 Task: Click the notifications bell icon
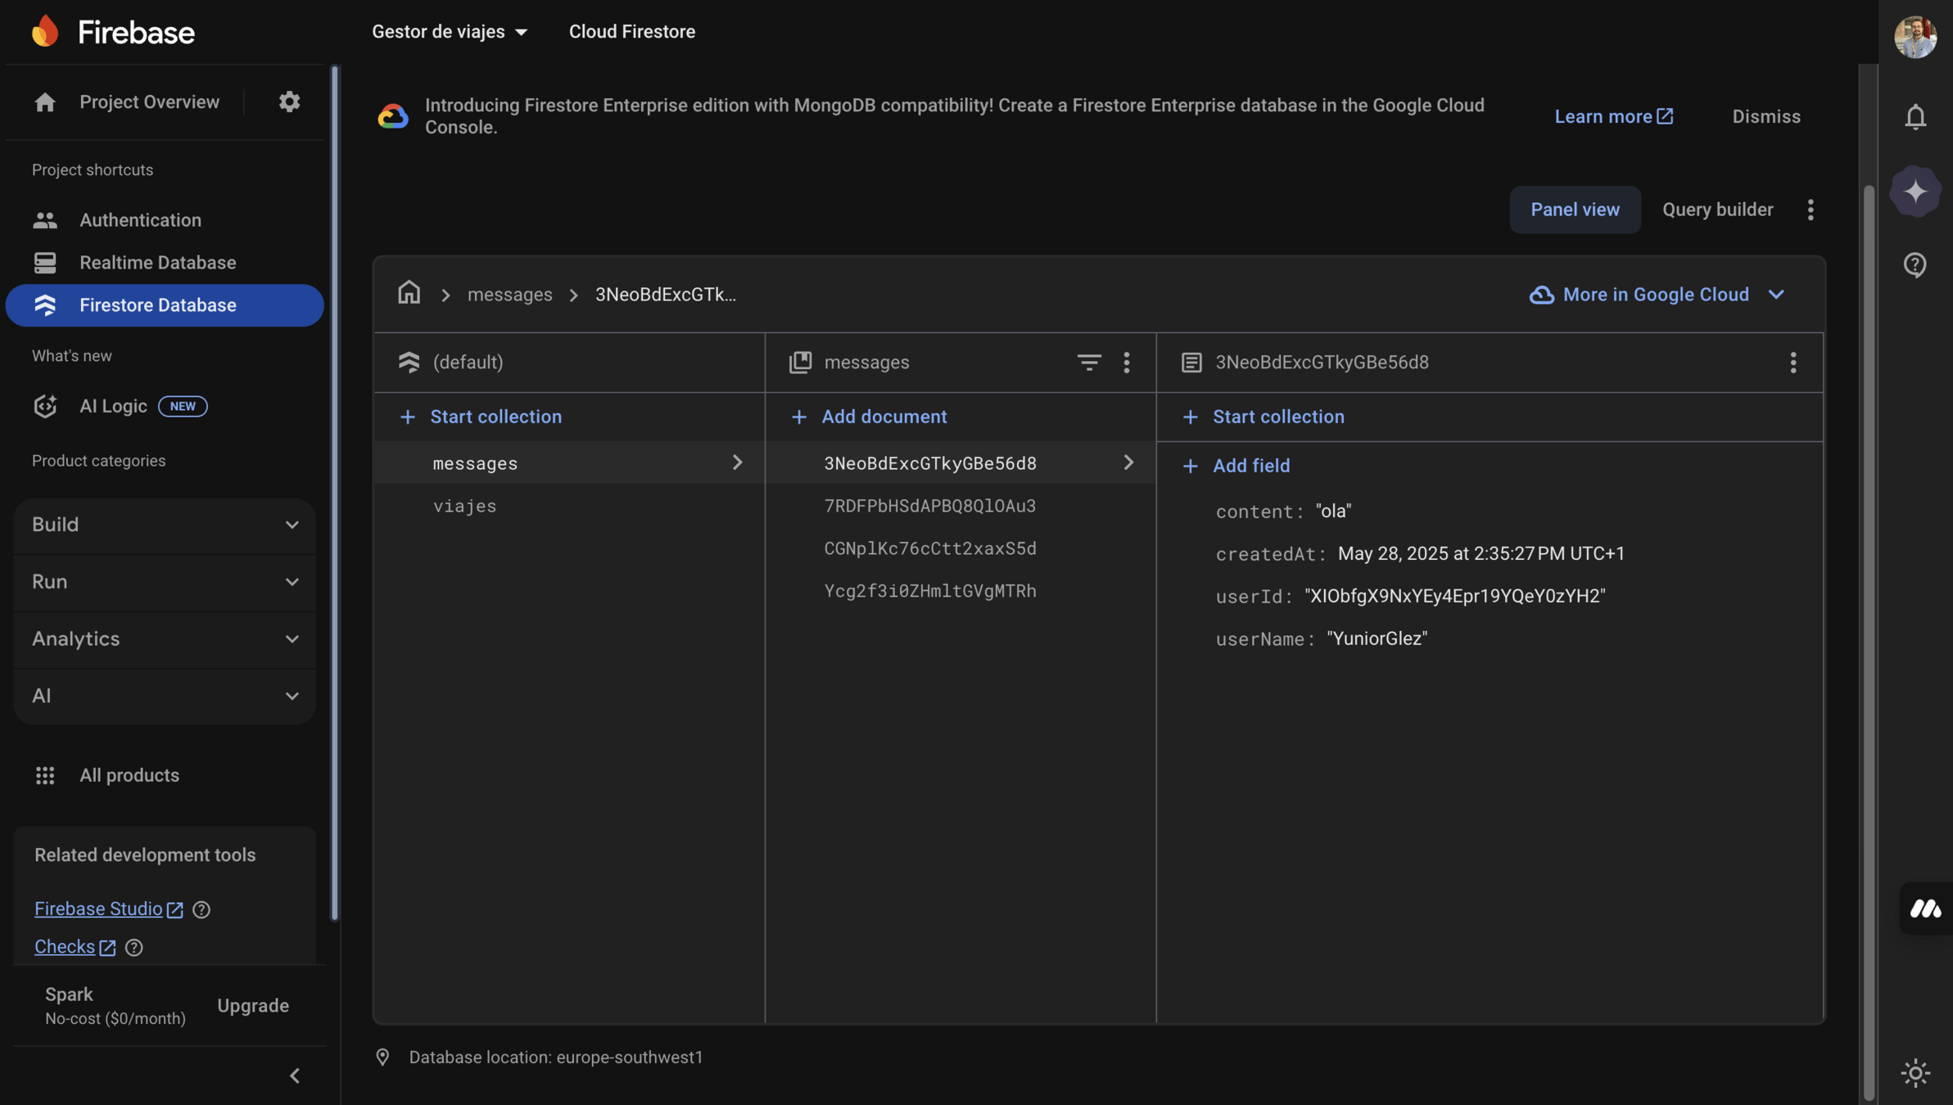coord(1915,117)
